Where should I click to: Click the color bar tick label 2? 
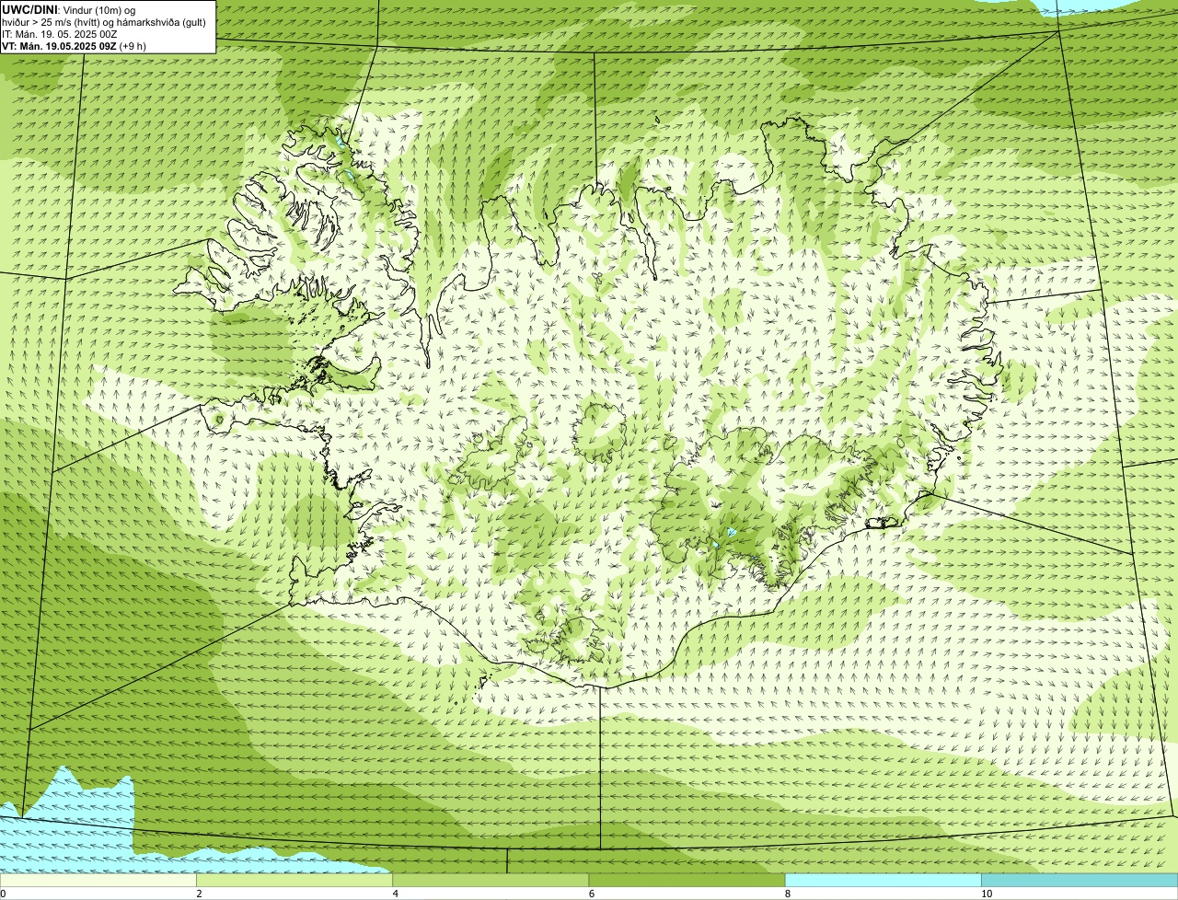[199, 894]
